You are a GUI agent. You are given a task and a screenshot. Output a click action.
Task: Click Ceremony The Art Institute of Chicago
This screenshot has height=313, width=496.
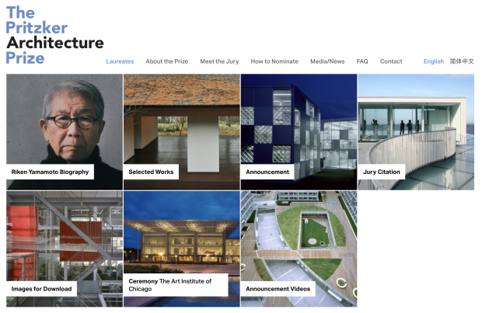click(x=176, y=285)
